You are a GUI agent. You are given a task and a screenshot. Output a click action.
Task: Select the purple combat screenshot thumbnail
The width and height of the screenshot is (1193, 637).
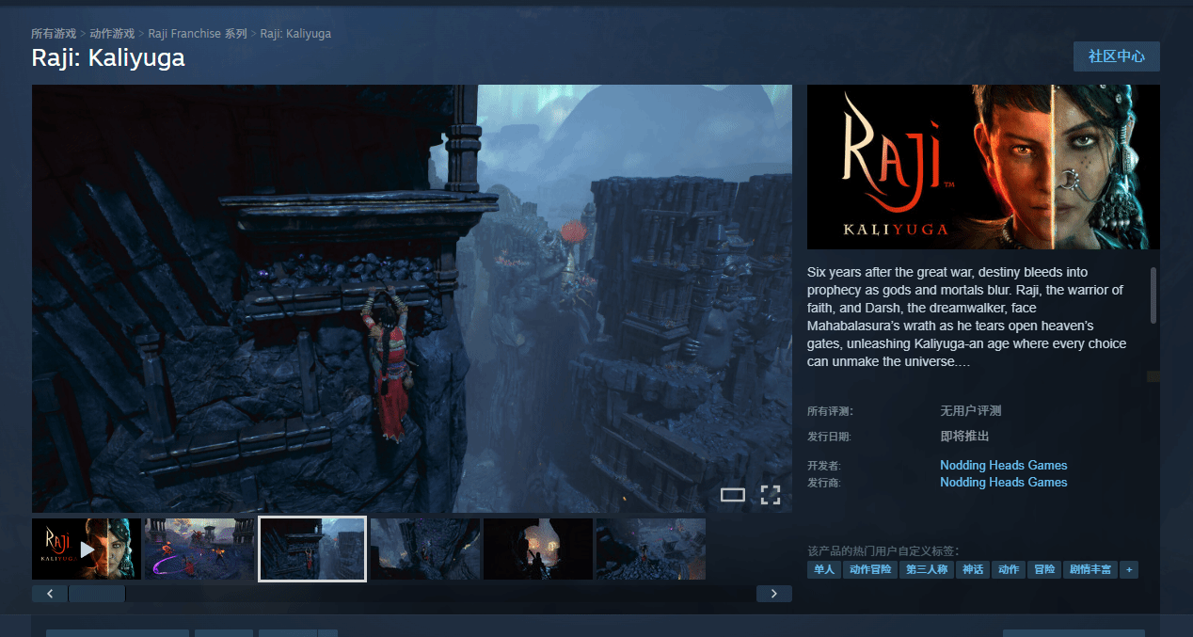[199, 549]
